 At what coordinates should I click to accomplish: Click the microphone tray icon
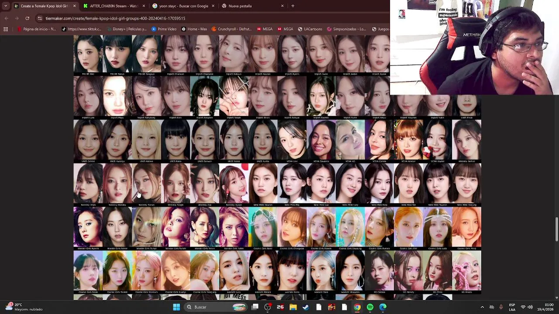pos(501,307)
